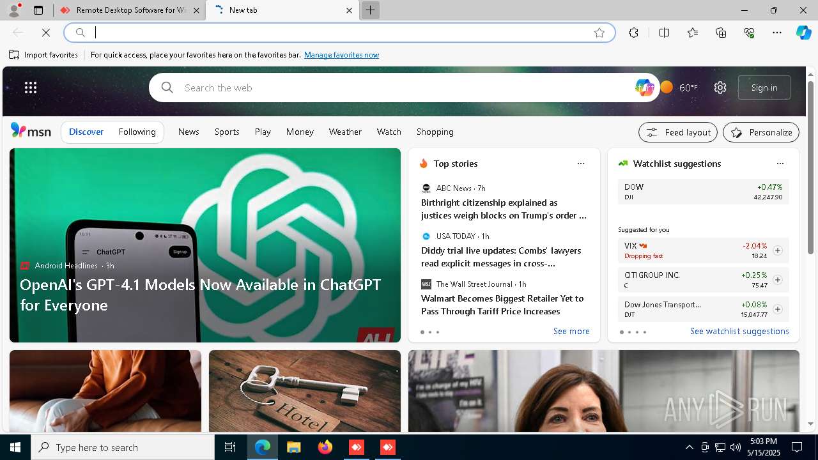
Task: Click See watchlist suggestions link
Action: point(739,331)
